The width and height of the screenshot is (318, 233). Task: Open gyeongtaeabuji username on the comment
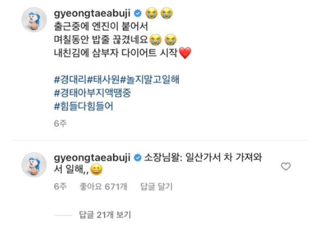(x=92, y=158)
